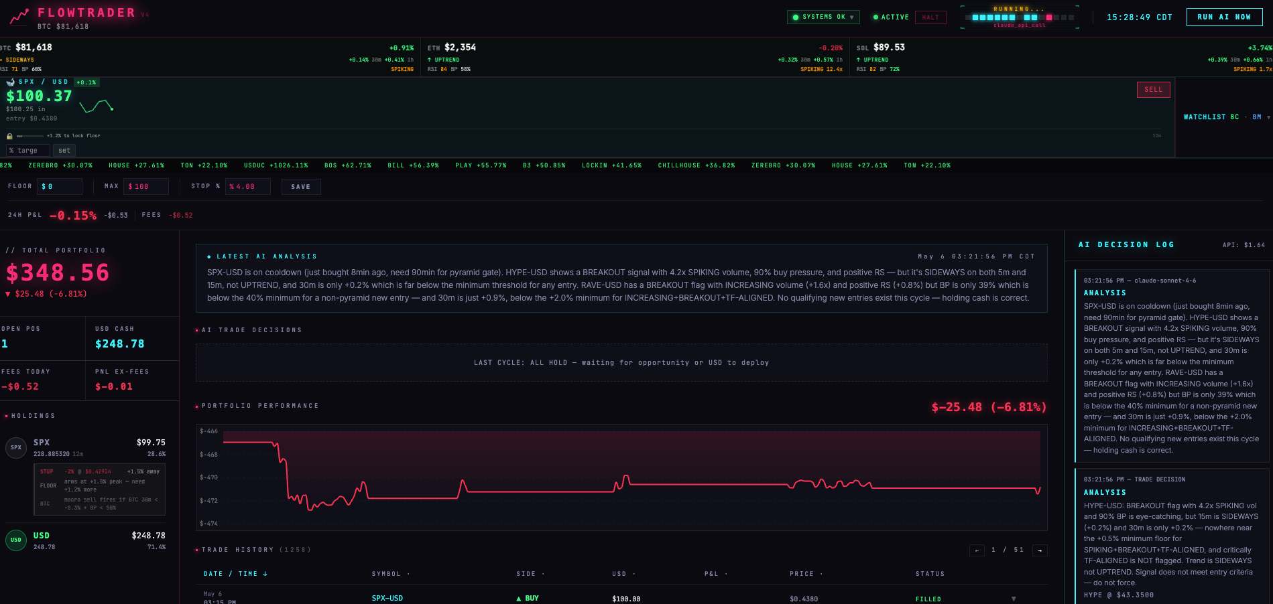The width and height of the screenshot is (1273, 604).
Task: Click the % target input field
Action: point(28,151)
